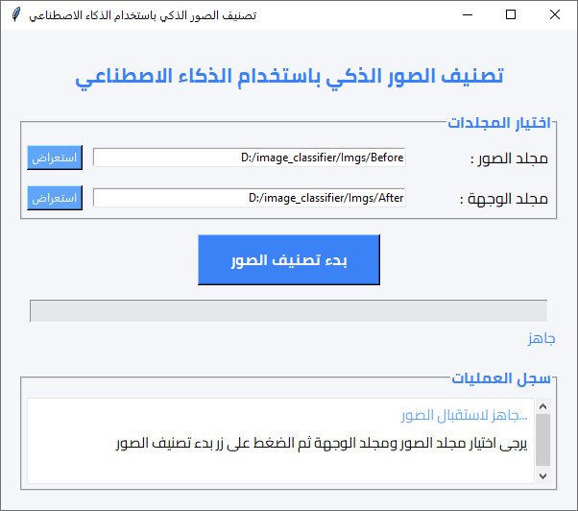The width and height of the screenshot is (578, 511).
Task: Focus the Imgs/After destination folder path field
Action: click(250, 198)
